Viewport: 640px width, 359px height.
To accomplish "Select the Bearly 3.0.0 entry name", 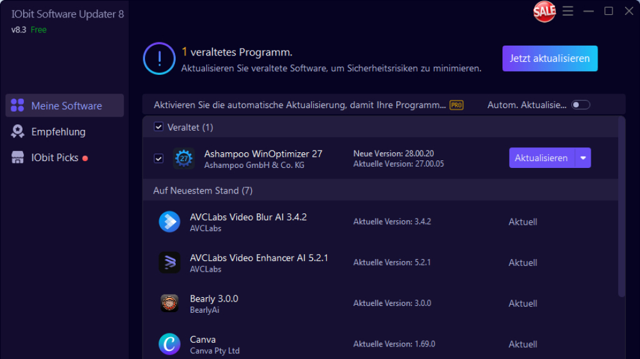I will coord(214,298).
